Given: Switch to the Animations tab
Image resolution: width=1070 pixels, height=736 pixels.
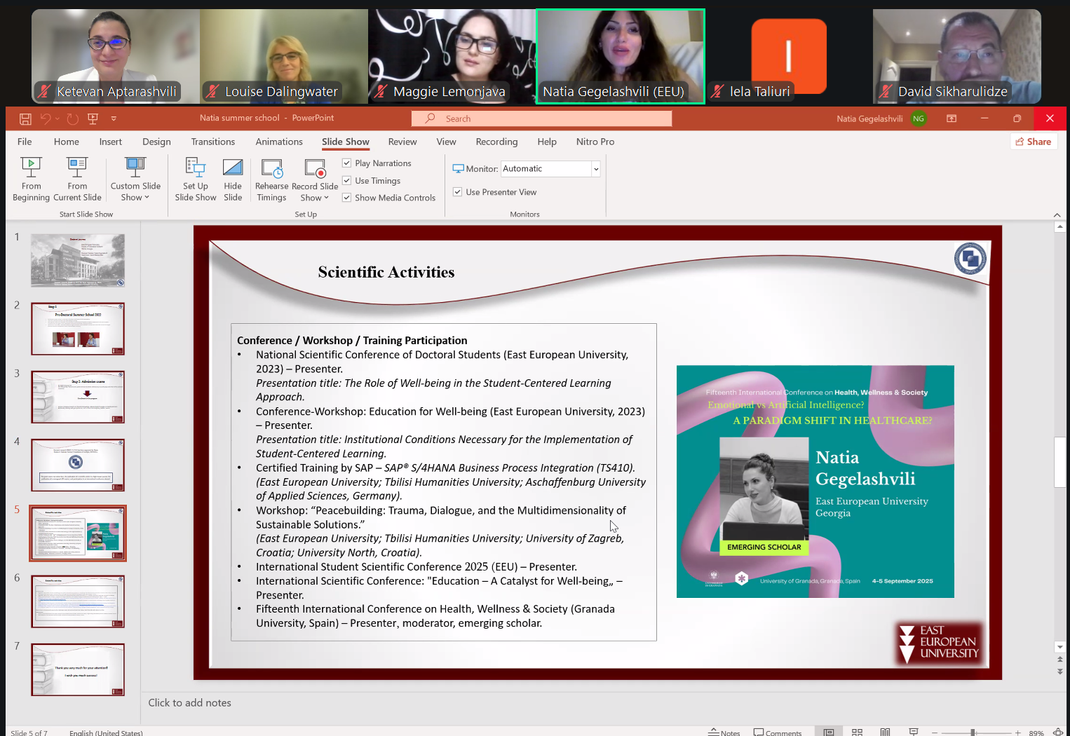Looking at the screenshot, I should (x=279, y=142).
